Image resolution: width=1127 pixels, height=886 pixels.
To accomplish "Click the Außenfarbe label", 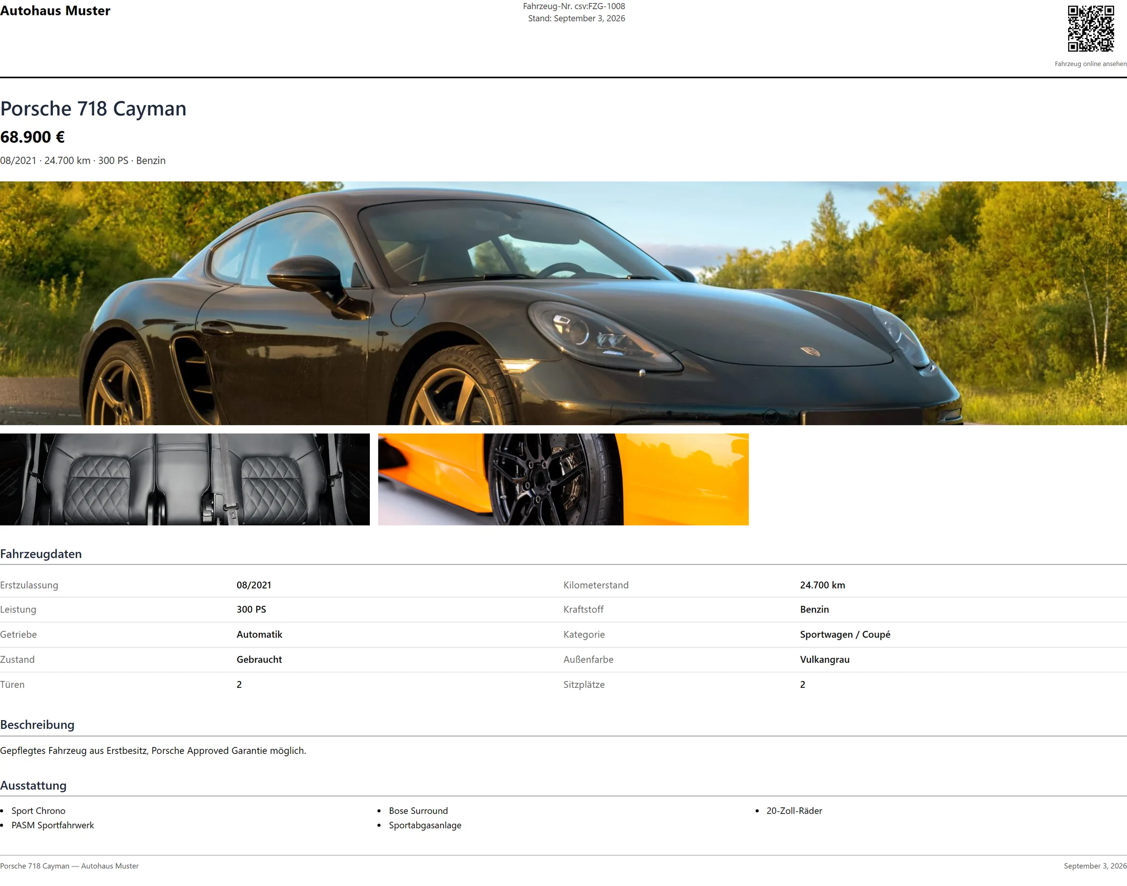I will (589, 659).
